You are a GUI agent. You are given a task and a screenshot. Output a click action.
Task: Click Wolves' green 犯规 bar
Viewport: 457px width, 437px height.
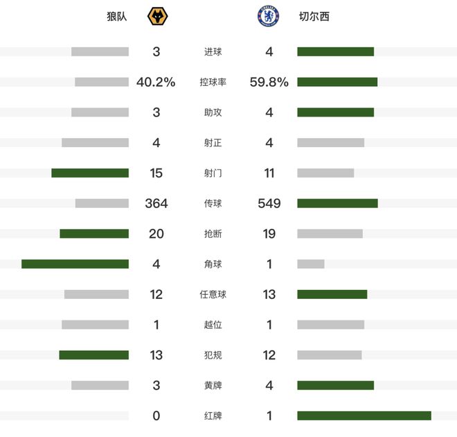pos(93,354)
